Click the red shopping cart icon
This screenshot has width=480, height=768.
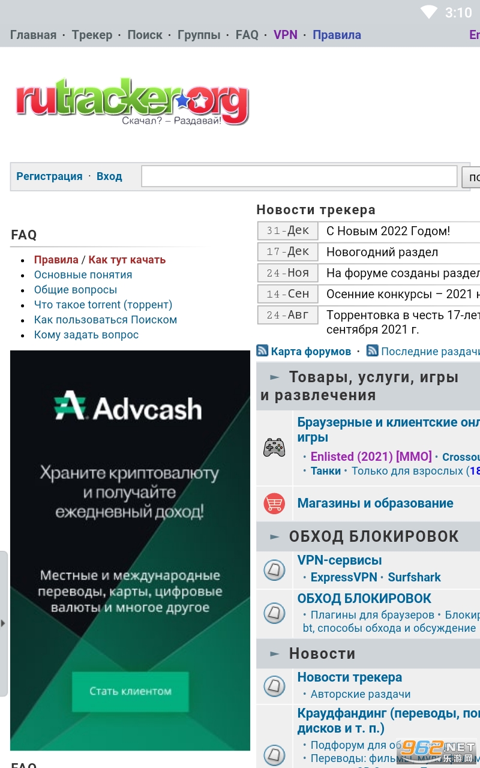coord(274,503)
